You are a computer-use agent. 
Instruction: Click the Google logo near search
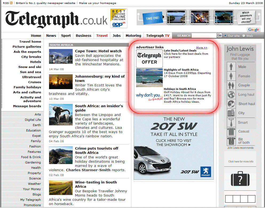click(x=254, y=30)
